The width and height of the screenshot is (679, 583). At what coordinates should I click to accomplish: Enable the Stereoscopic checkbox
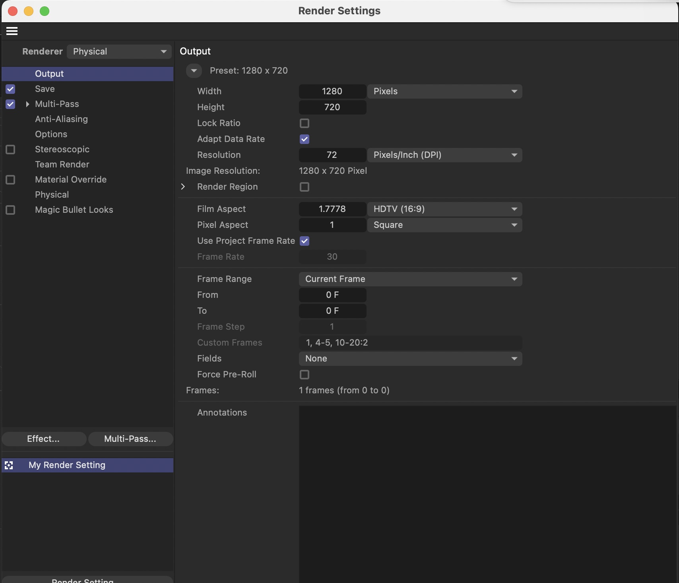click(x=10, y=150)
